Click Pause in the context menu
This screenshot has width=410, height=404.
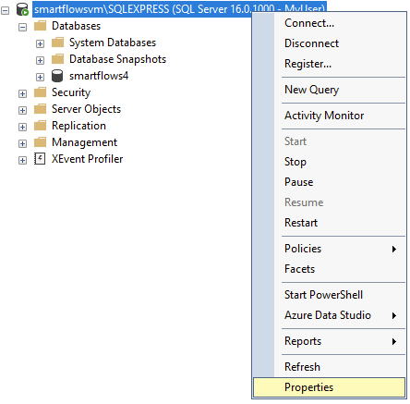(x=329, y=182)
